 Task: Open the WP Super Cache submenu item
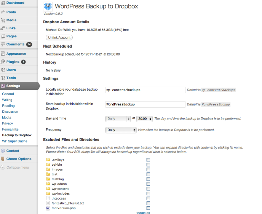pos(14,141)
